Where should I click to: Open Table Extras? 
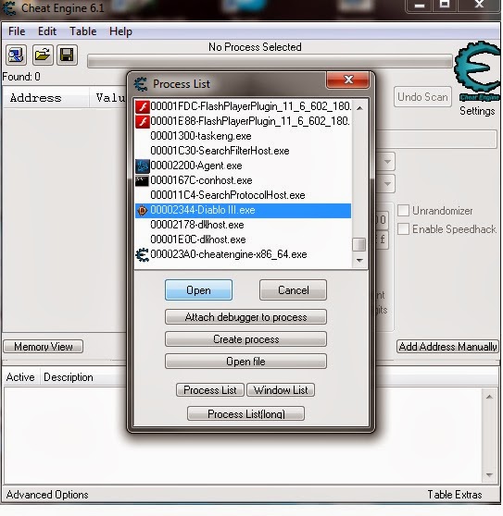click(455, 495)
